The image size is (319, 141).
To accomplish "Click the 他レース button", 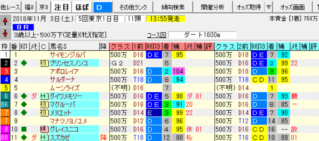I will (11, 7).
